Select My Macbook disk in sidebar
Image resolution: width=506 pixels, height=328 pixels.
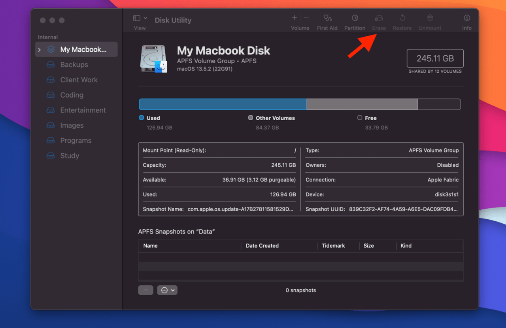pos(76,49)
